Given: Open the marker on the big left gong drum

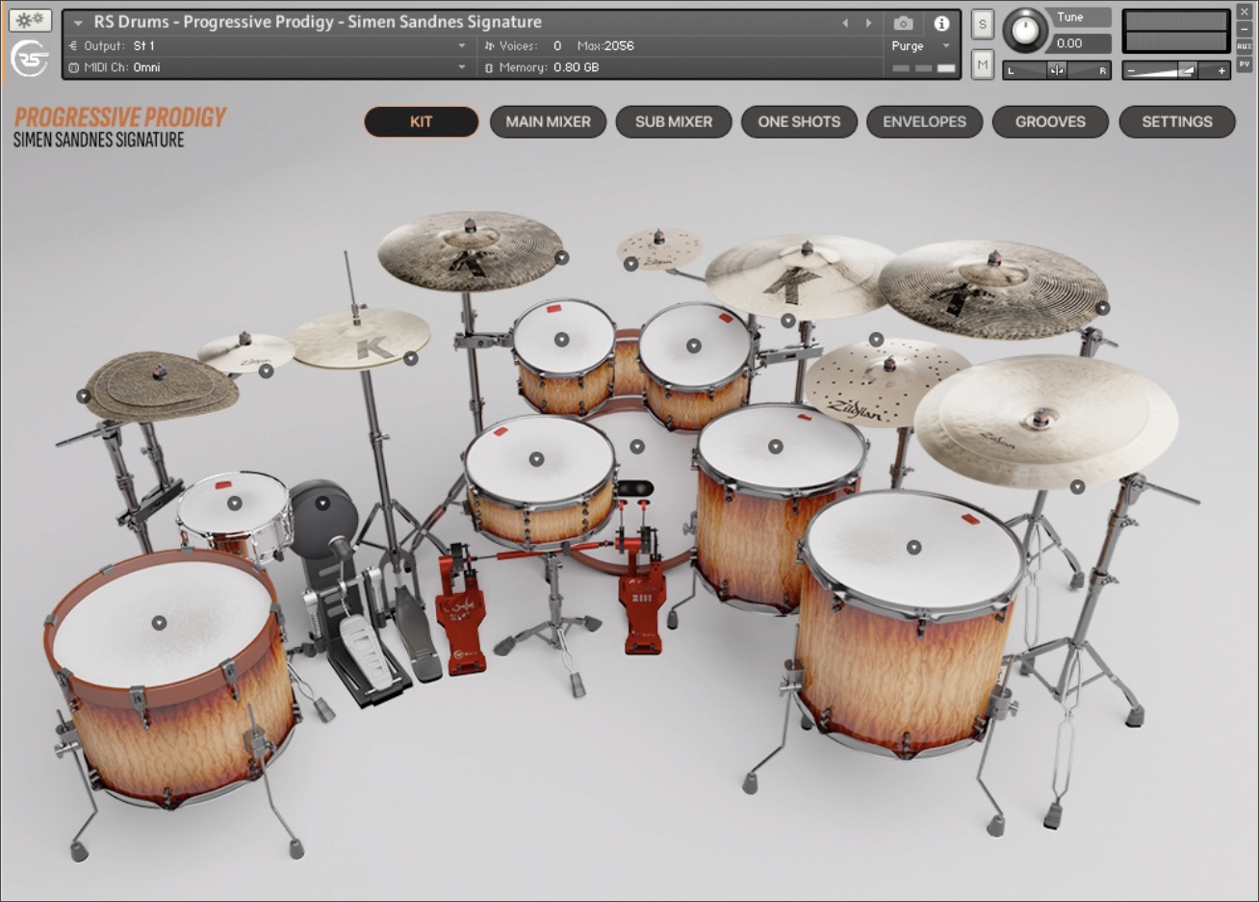Looking at the screenshot, I should [x=159, y=623].
